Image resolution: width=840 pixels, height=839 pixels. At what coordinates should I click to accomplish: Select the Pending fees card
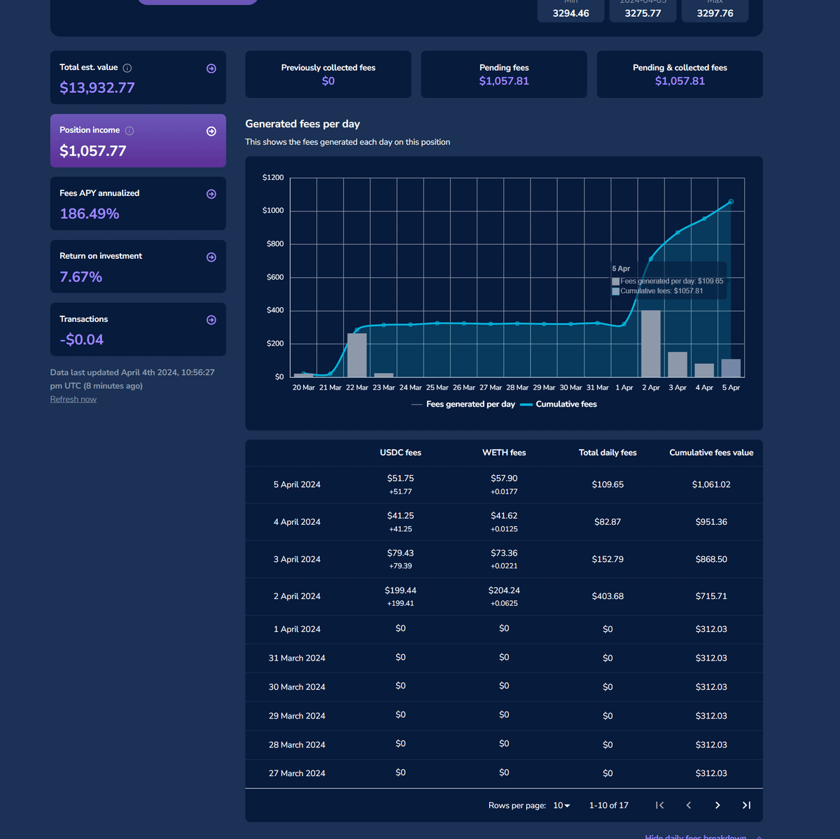pyautogui.click(x=504, y=75)
